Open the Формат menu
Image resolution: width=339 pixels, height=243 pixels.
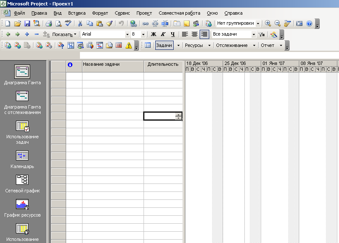pyautogui.click(x=100, y=13)
